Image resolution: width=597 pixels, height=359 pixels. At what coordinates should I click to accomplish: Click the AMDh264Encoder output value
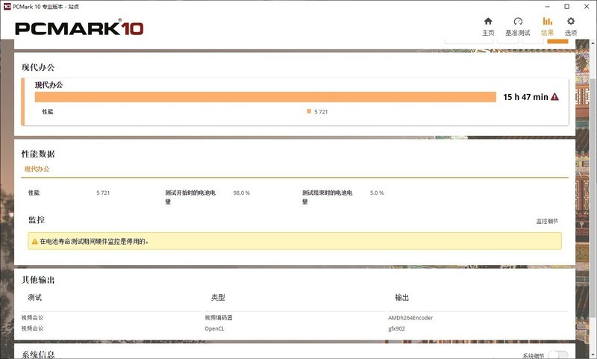click(410, 318)
